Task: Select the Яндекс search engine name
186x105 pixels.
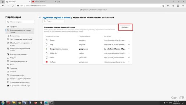Action: [52, 40]
